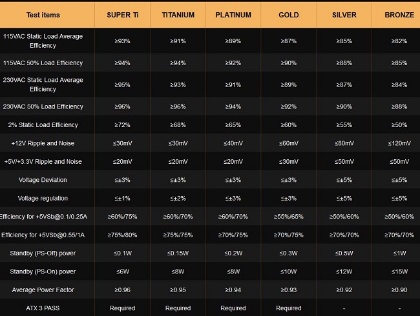Click the Voltage regulation row label
Image resolution: width=420 pixels, height=316 pixels.
point(43,198)
